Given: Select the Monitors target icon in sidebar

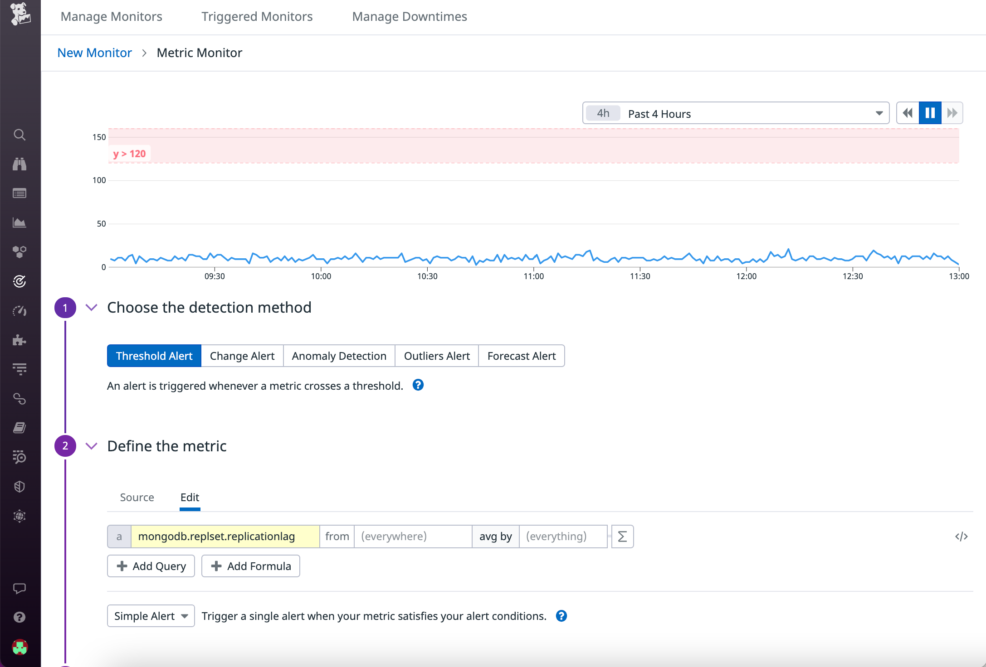Looking at the screenshot, I should (20, 281).
